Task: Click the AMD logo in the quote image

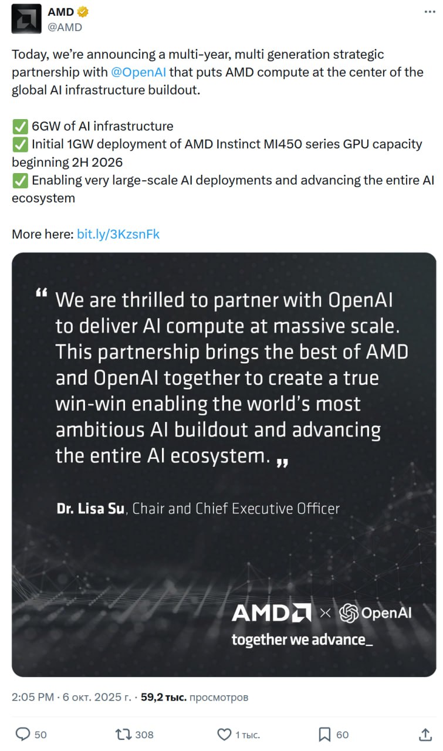Action: 271,613
